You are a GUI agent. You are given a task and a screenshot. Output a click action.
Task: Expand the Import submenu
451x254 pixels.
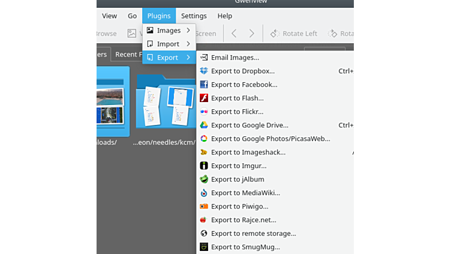tap(169, 44)
